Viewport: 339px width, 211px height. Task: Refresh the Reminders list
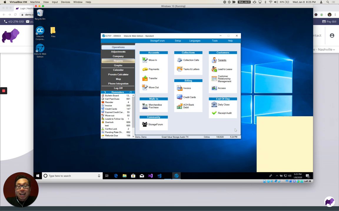click(131, 92)
